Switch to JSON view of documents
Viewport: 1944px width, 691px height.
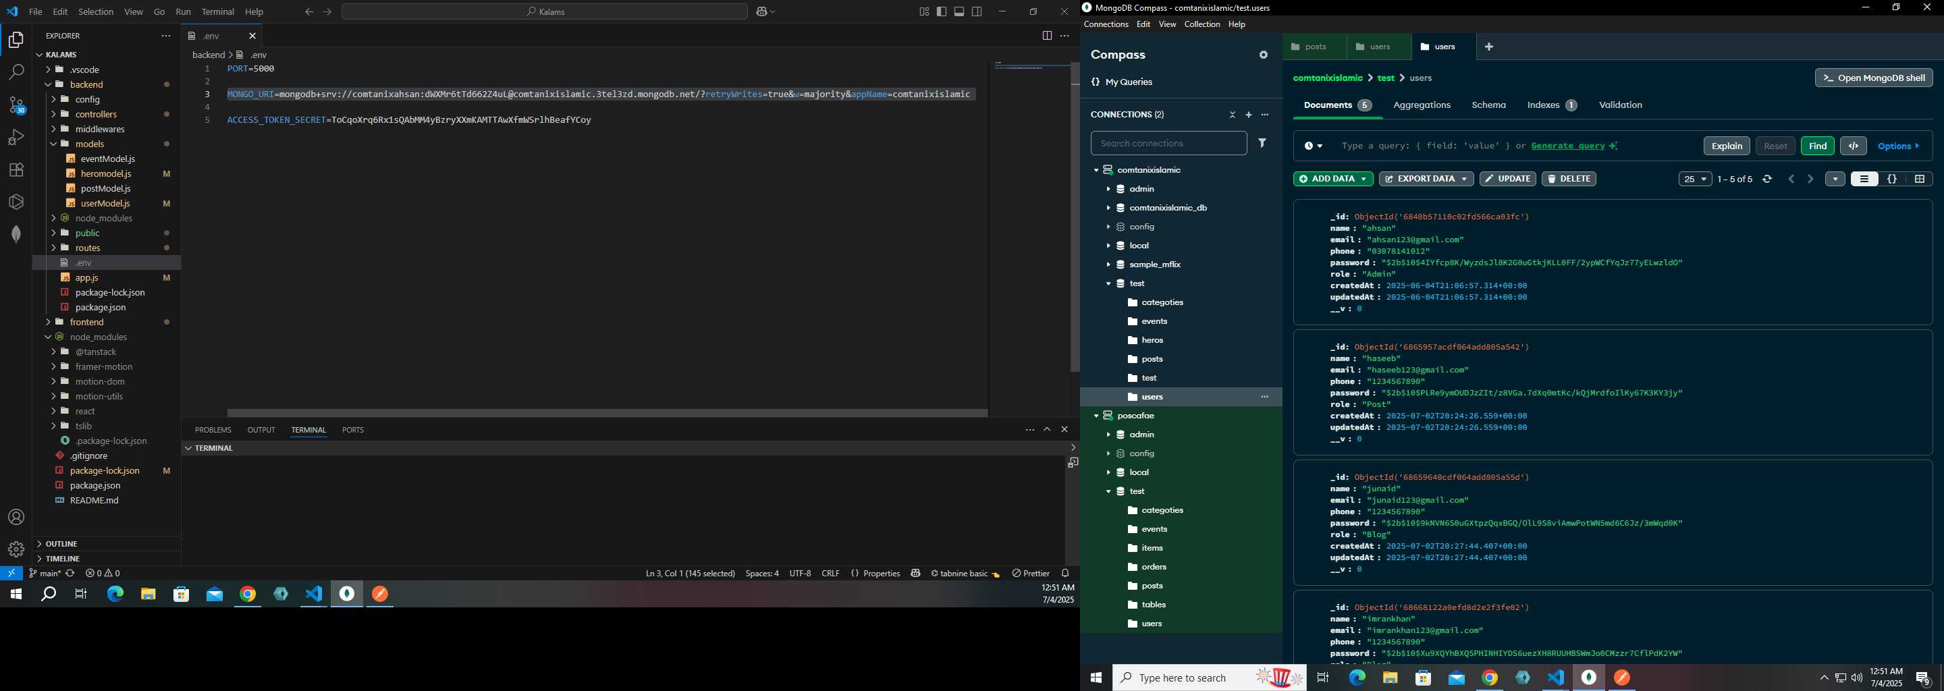coord(1892,179)
